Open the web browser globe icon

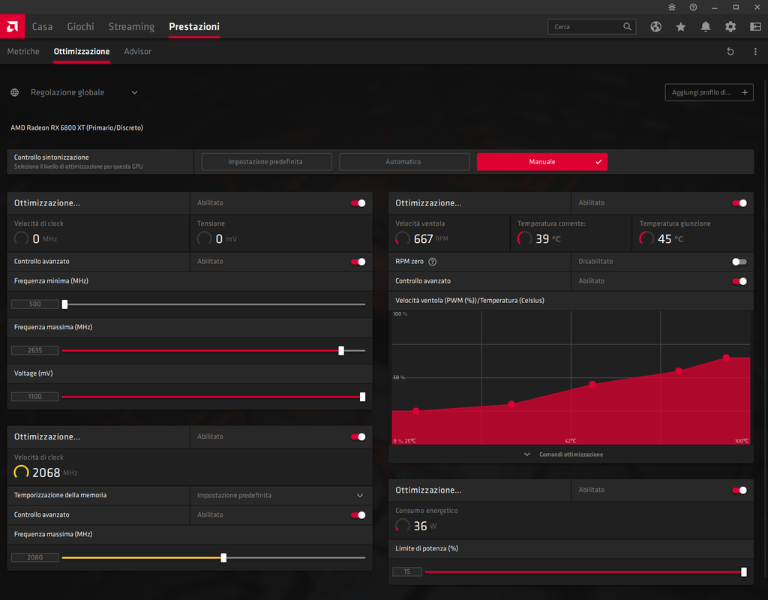coord(655,27)
